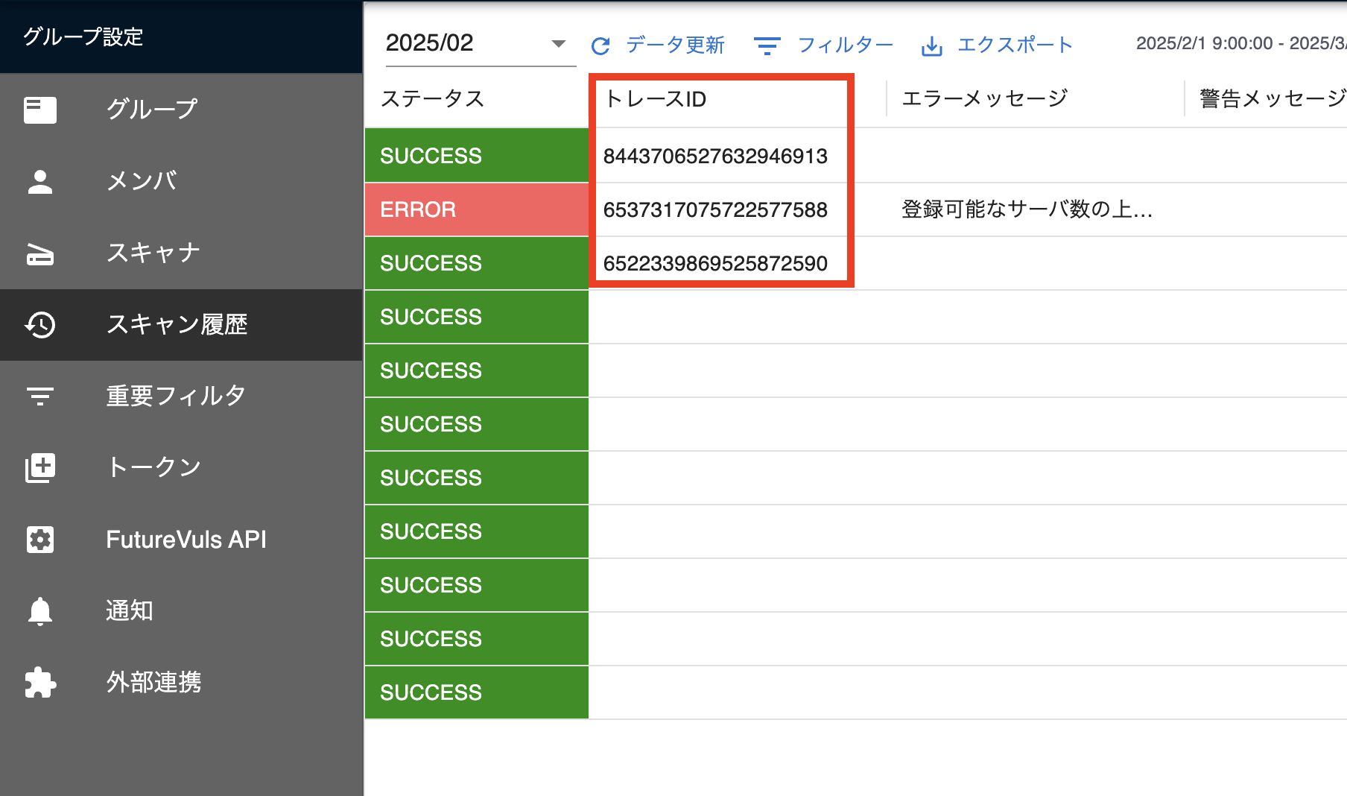Expand the 2025/02 month dropdown arrow

pyautogui.click(x=558, y=43)
